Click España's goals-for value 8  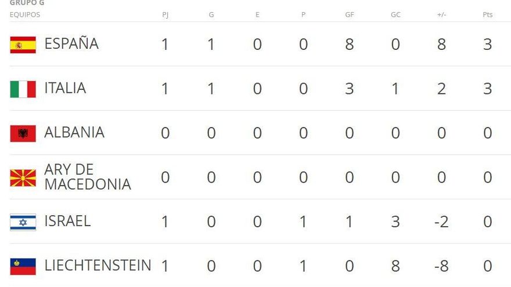[349, 45]
